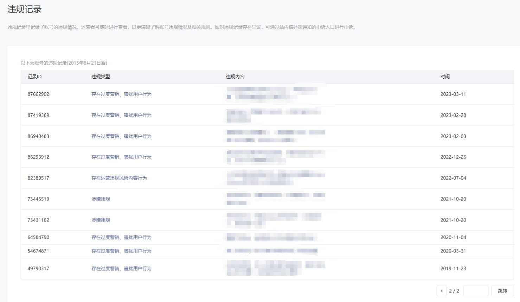Screen dimensions: 520x302
Task: Open 涉嫌违规 link for record 73431162
Action: pyautogui.click(x=101, y=220)
